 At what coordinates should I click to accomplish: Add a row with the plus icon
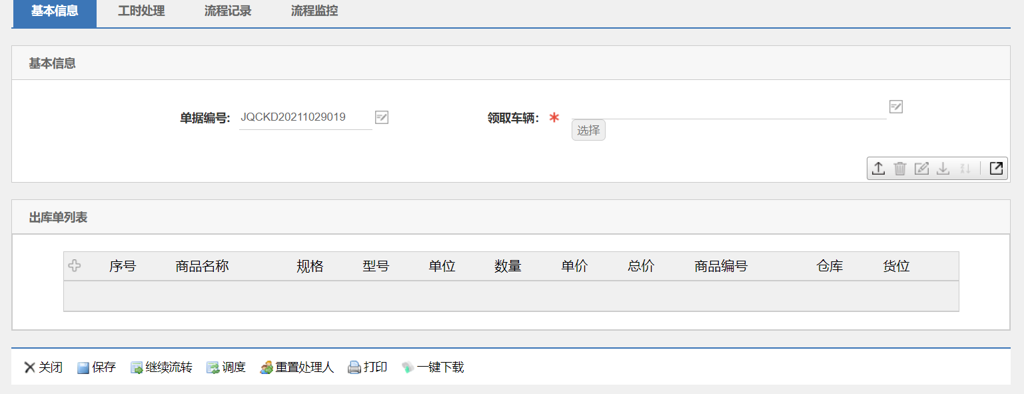[75, 266]
